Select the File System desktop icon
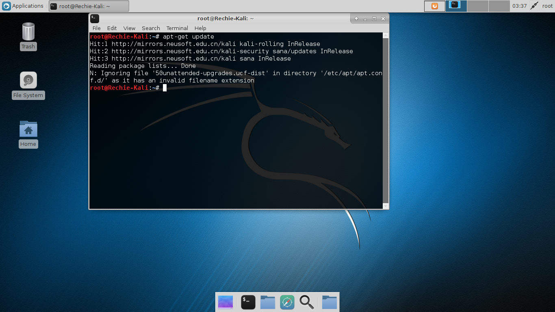 pos(28,85)
